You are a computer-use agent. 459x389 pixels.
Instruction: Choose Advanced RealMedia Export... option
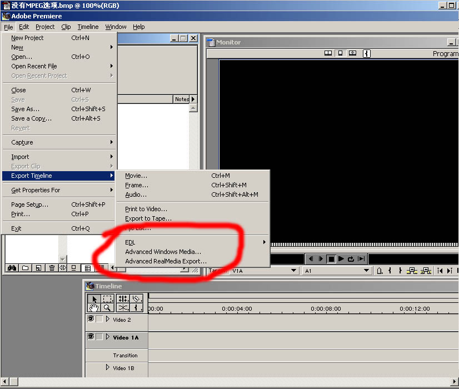(193, 261)
